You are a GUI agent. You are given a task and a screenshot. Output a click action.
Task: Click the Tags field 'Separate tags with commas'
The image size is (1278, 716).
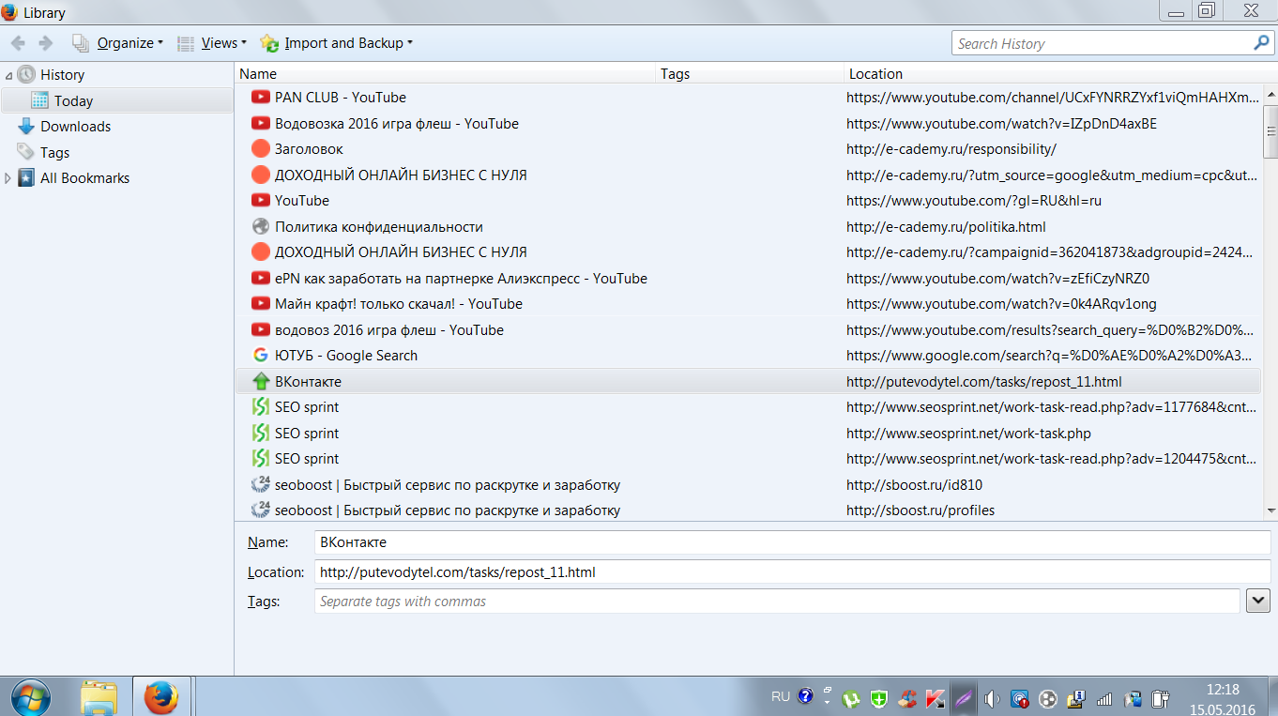pyautogui.click(x=777, y=602)
